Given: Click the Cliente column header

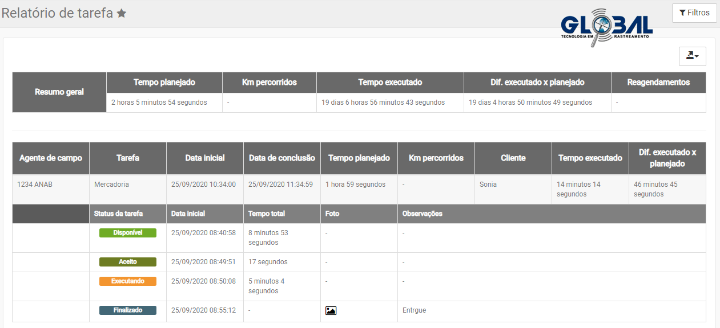Looking at the screenshot, I should [x=513, y=158].
